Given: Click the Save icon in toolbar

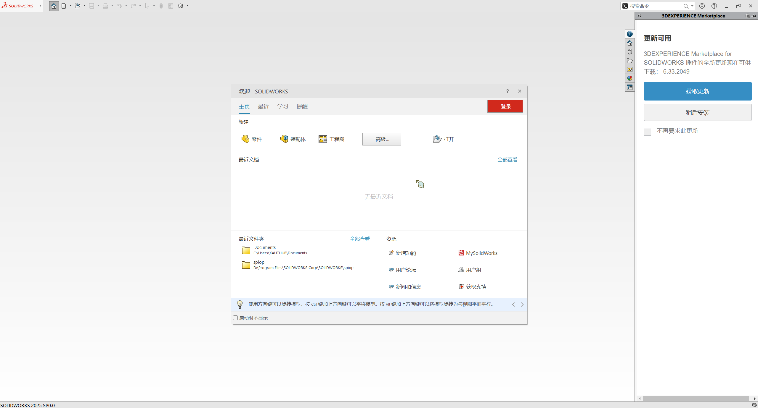Looking at the screenshot, I should point(91,6).
